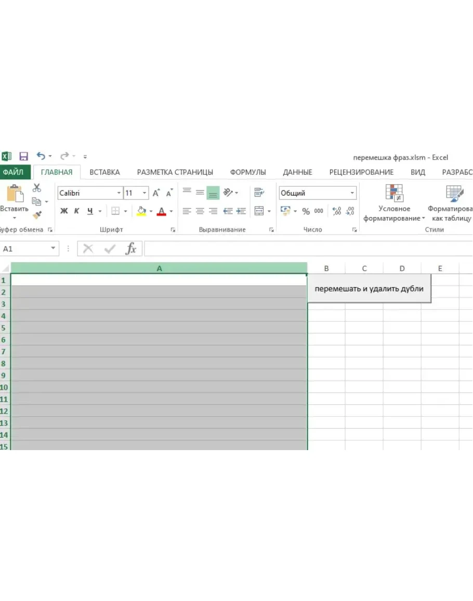473x601 pixels.
Task: Open the ФАЙЛ menu
Action: click(x=14, y=172)
